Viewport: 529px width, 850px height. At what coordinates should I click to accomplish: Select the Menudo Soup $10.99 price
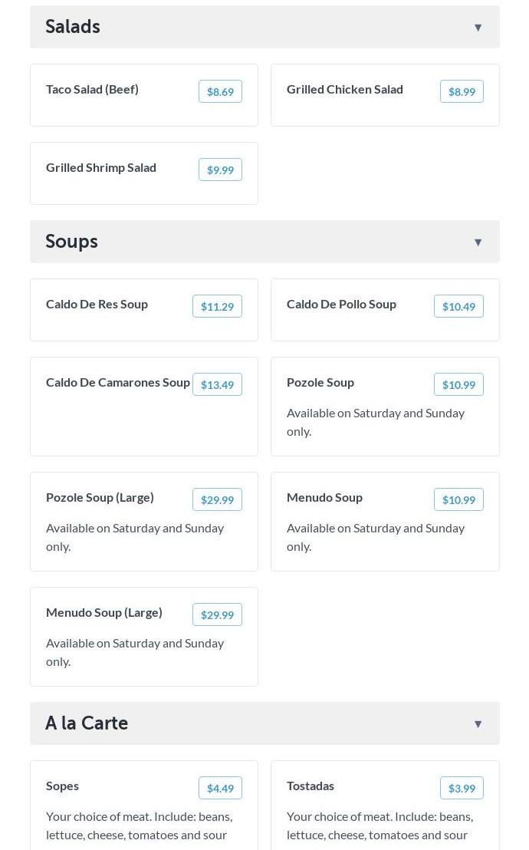pyautogui.click(x=458, y=500)
